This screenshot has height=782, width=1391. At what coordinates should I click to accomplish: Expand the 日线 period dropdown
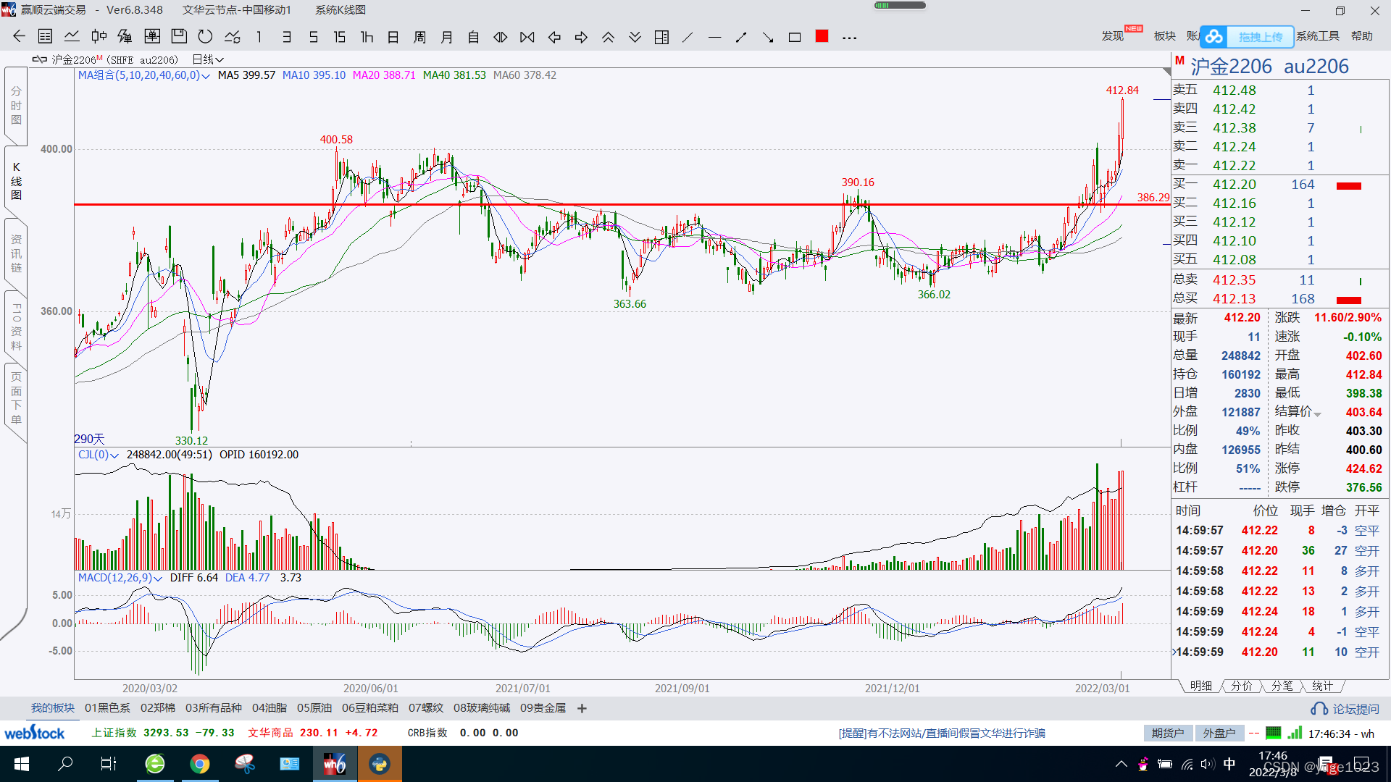coord(208,59)
